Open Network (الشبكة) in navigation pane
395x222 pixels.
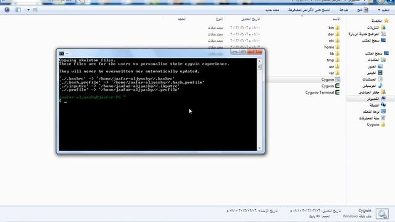(x=377, y=105)
